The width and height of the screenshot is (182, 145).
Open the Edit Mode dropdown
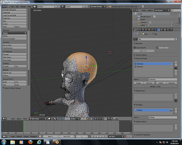pos(38,119)
